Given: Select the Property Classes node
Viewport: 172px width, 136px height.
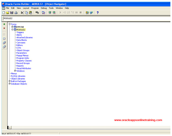Looking at the screenshot, I should coord(24,61).
